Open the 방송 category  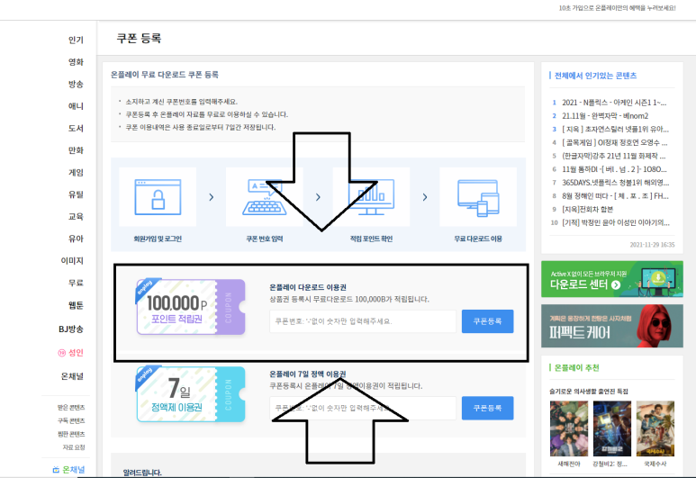click(x=76, y=85)
